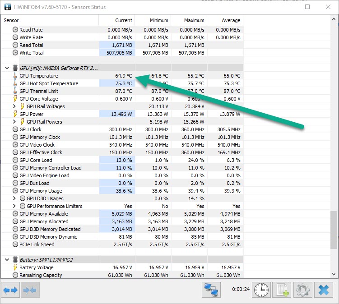Maximize the HWiNFO64 window
This screenshot has height=304, width=339.
(x=307, y=7)
